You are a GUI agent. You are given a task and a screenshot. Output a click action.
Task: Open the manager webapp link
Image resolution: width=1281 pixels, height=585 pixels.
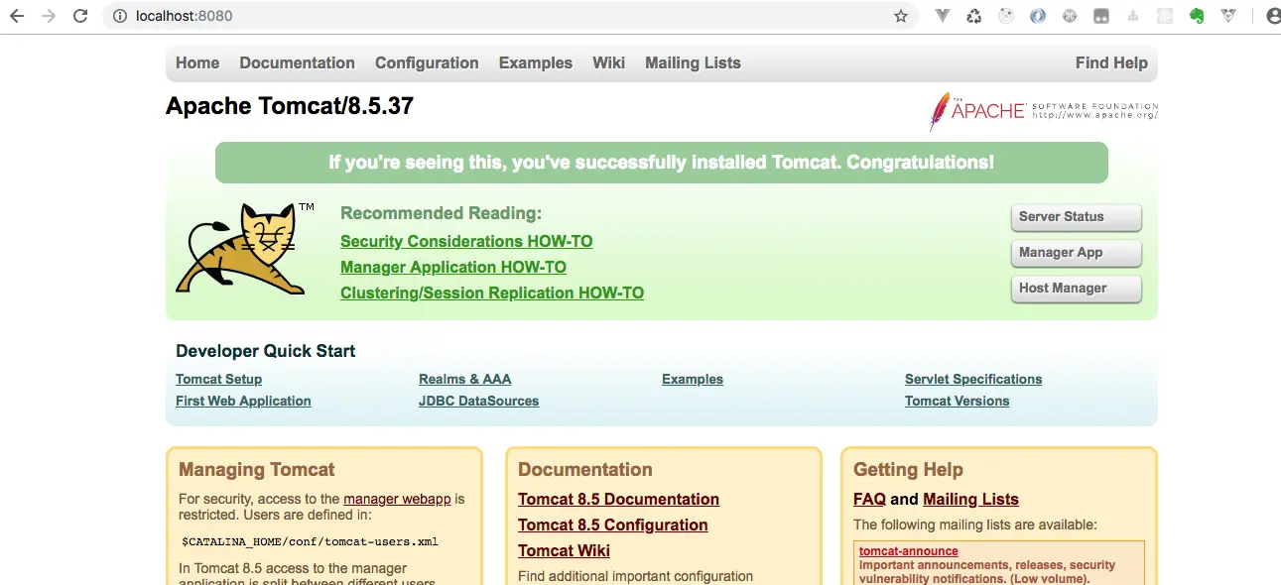397,499
